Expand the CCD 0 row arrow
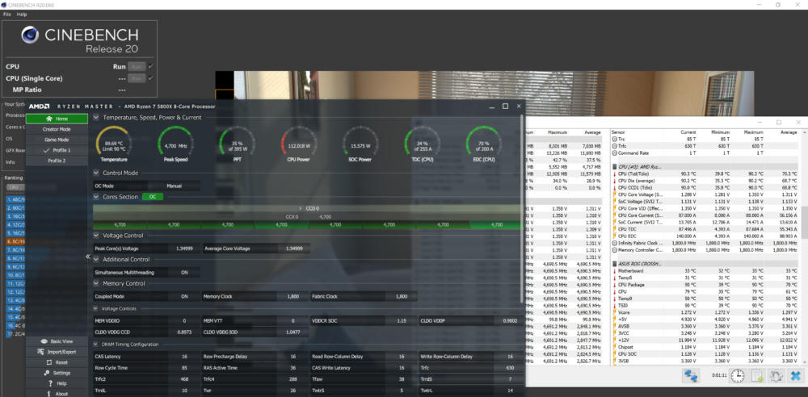The image size is (808, 397). click(x=301, y=208)
